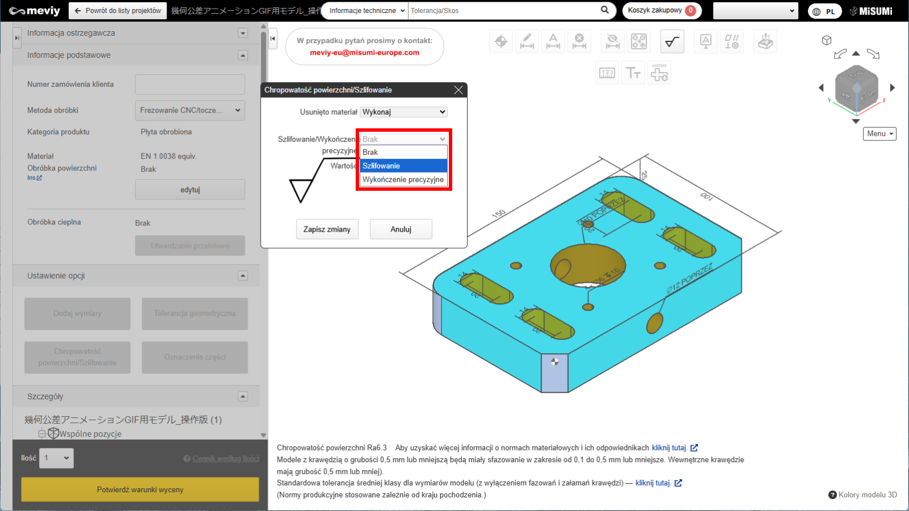
Task: Open the Ilość quantity dropdown
Action: [x=56, y=458]
